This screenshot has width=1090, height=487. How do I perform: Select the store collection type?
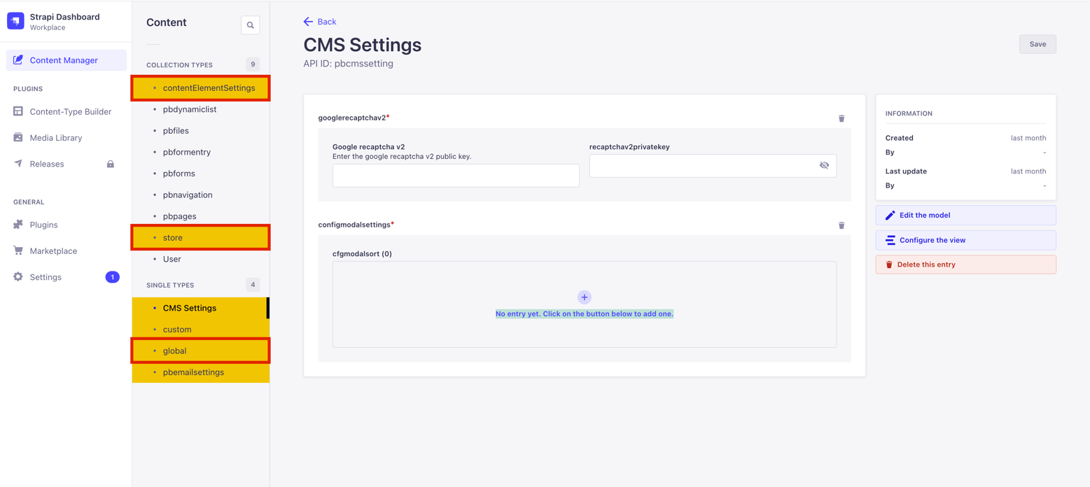pos(173,237)
